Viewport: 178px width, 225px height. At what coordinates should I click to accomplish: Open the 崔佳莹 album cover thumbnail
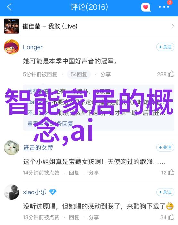pyautogui.click(x=12, y=26)
